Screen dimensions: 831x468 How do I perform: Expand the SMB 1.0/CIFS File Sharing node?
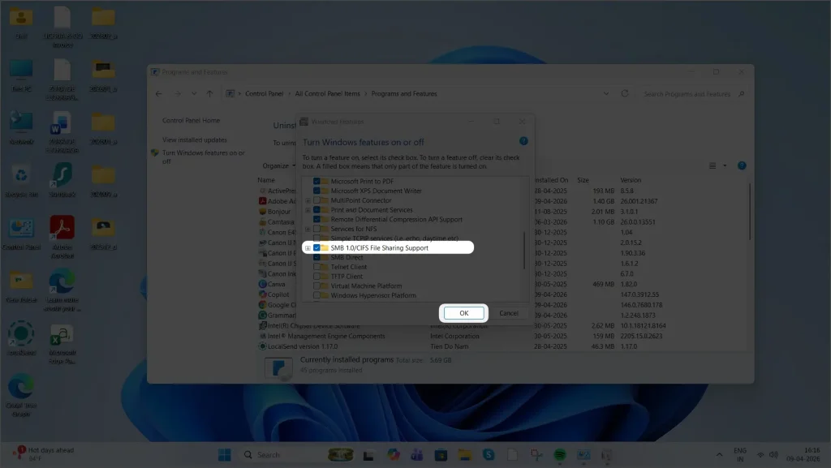(x=307, y=248)
